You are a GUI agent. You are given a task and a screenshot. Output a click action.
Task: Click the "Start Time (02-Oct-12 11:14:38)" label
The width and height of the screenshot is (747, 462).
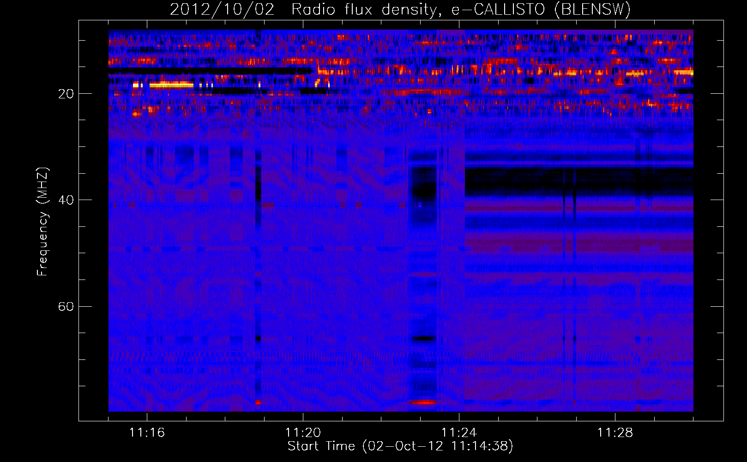point(400,446)
